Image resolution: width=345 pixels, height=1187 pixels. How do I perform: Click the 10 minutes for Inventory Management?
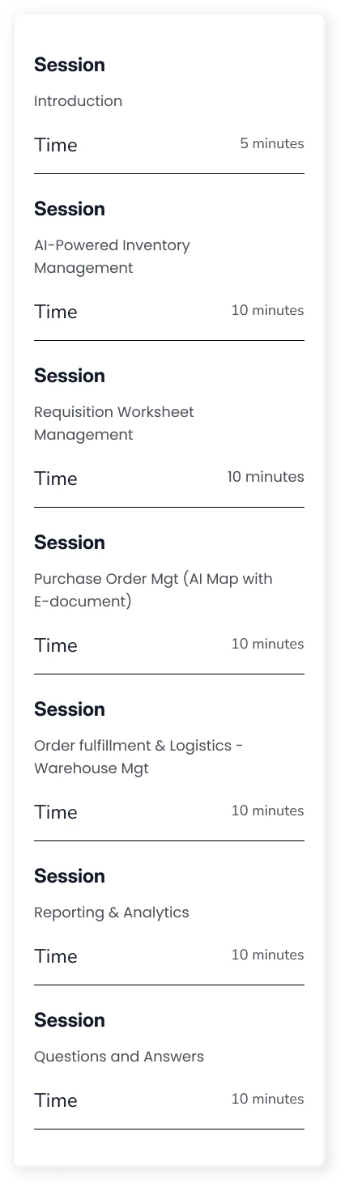tap(268, 310)
